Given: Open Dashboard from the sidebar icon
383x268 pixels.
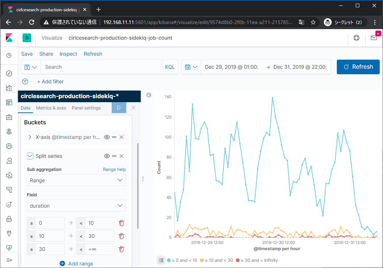Looking at the screenshot, I should point(9,103).
